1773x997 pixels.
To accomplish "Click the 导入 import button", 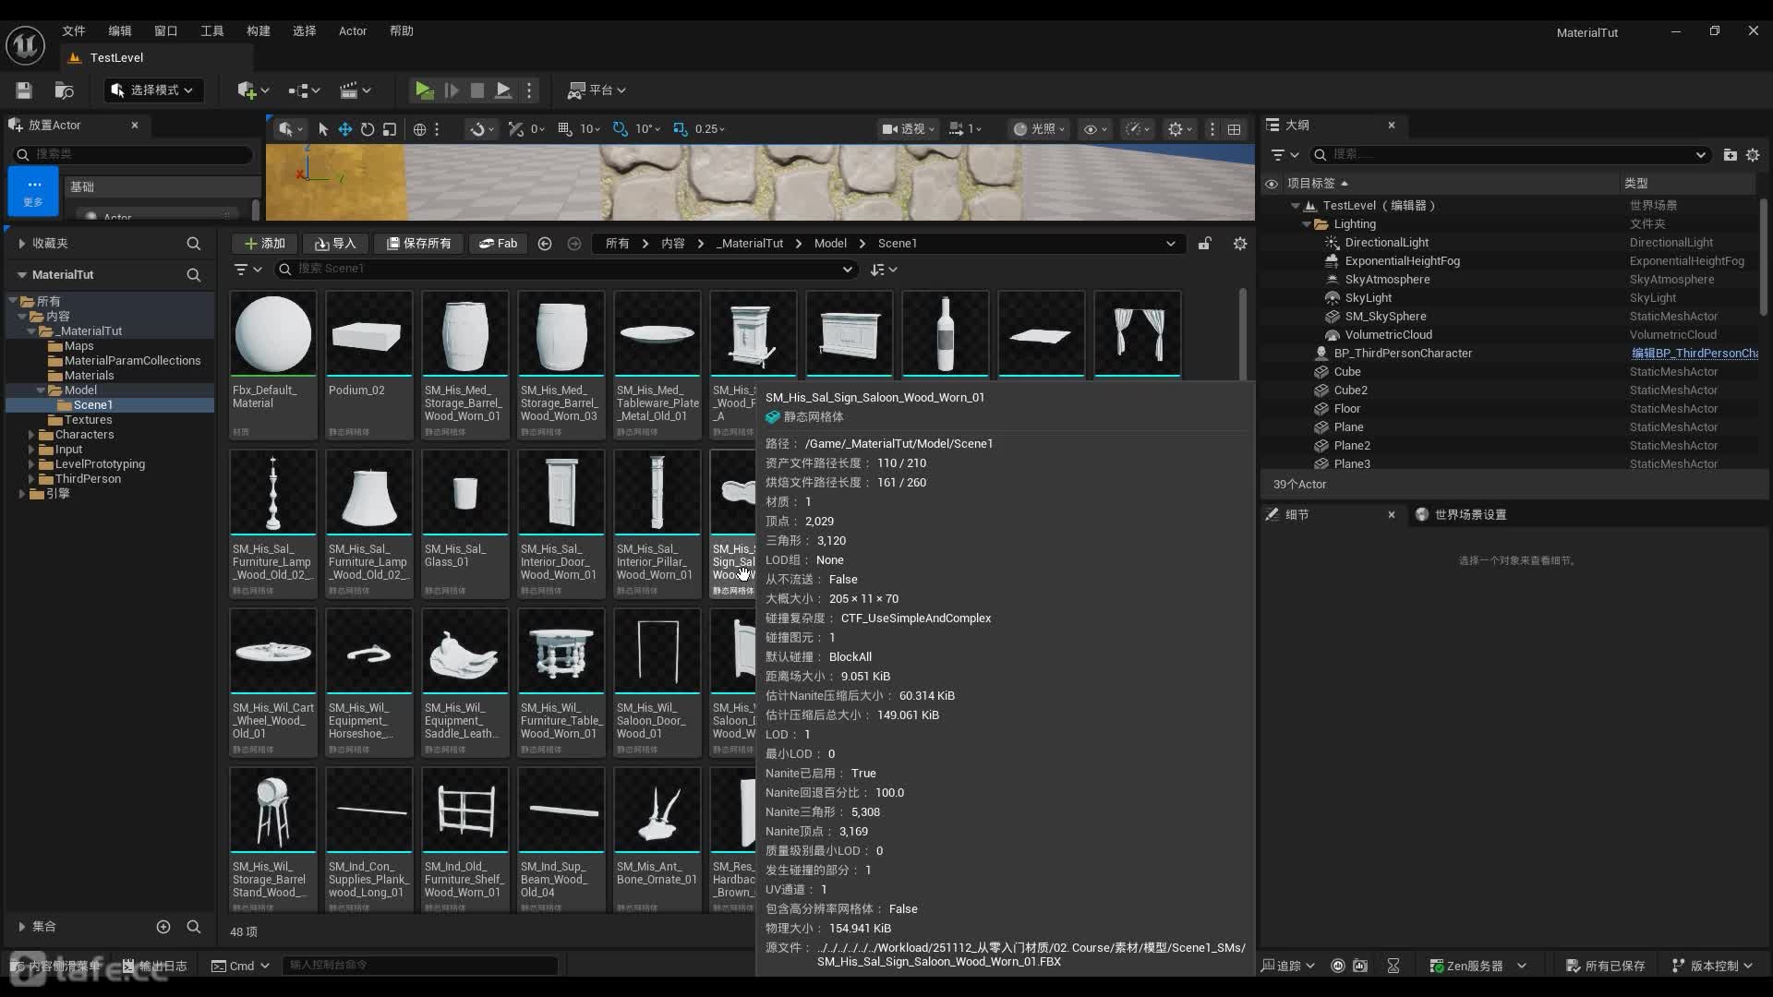I will click(x=335, y=244).
